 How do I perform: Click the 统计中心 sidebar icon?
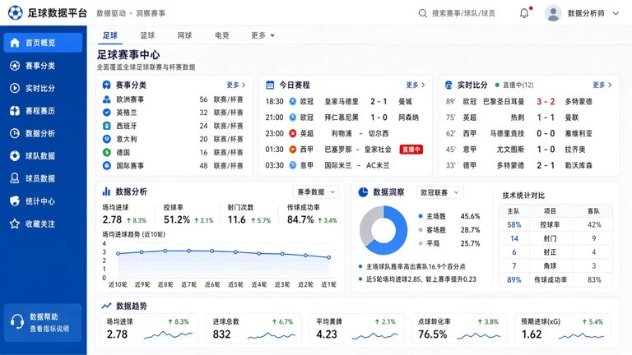[x=15, y=201]
